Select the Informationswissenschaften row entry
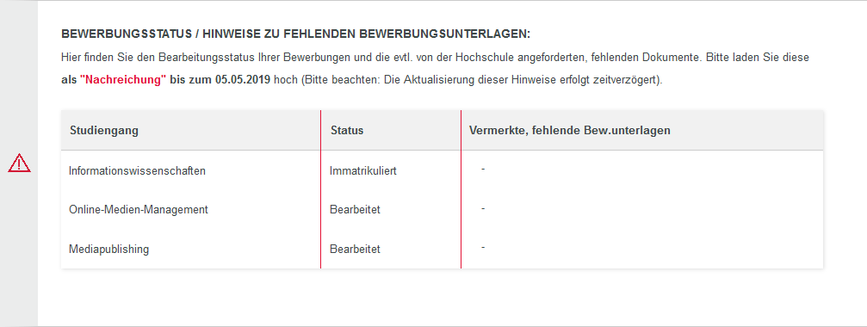This screenshot has width=867, height=327. (x=137, y=170)
